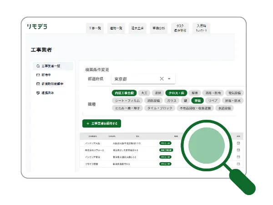Click the green tag in 株式会社リフォーム row
This screenshot has height=205, width=273.
coord(166,150)
